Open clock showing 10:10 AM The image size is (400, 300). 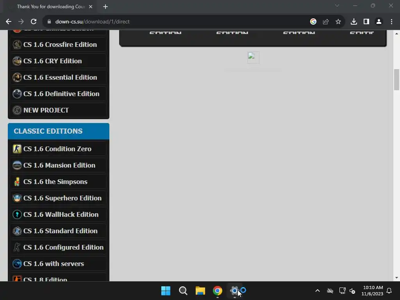(372, 291)
